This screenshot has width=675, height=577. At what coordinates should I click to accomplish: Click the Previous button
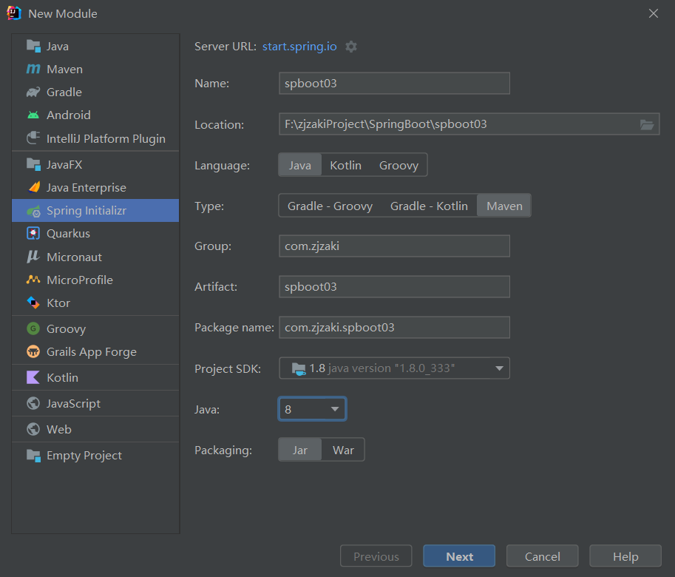376,556
